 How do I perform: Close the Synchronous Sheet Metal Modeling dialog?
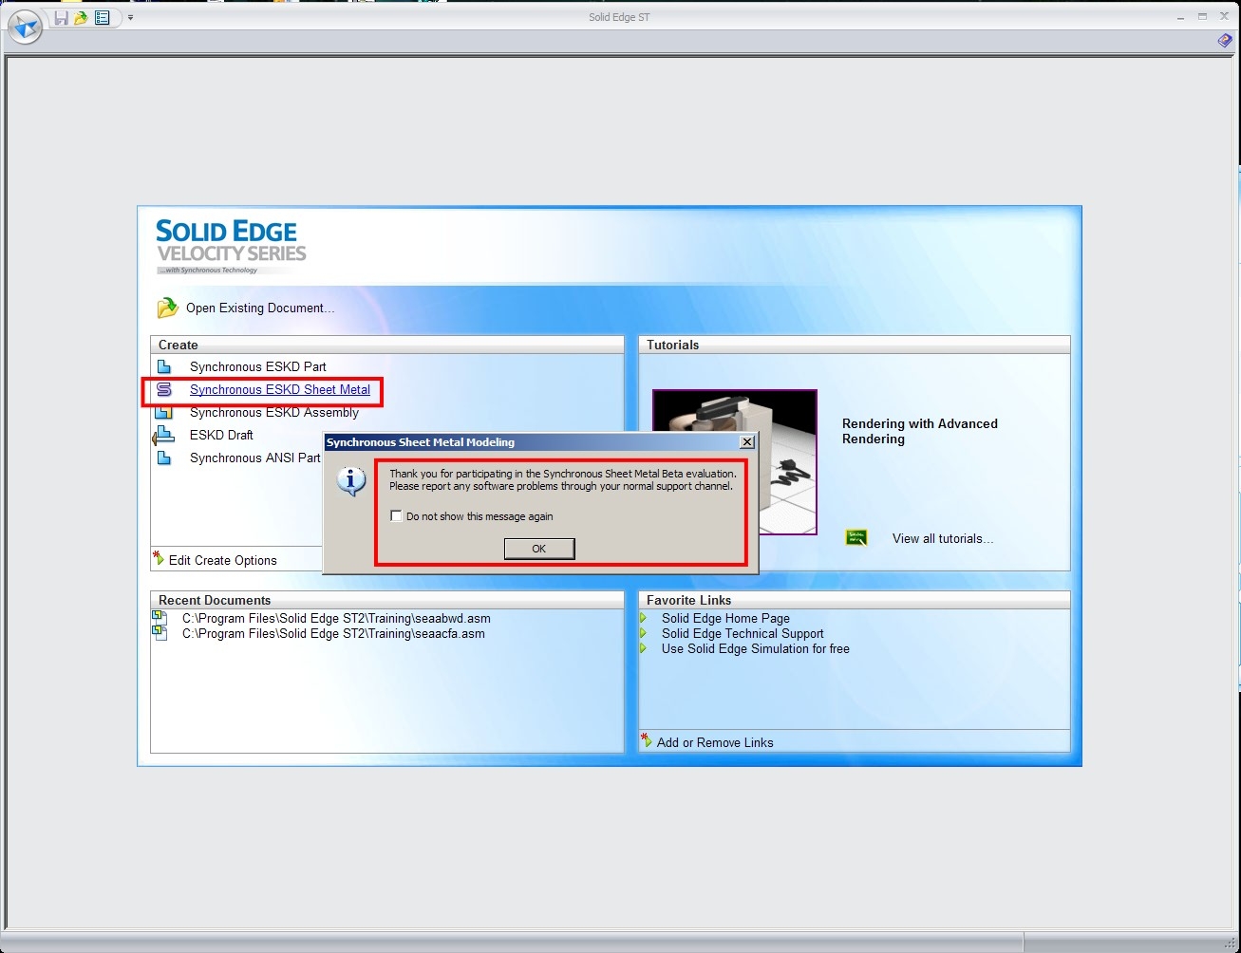pyautogui.click(x=747, y=442)
